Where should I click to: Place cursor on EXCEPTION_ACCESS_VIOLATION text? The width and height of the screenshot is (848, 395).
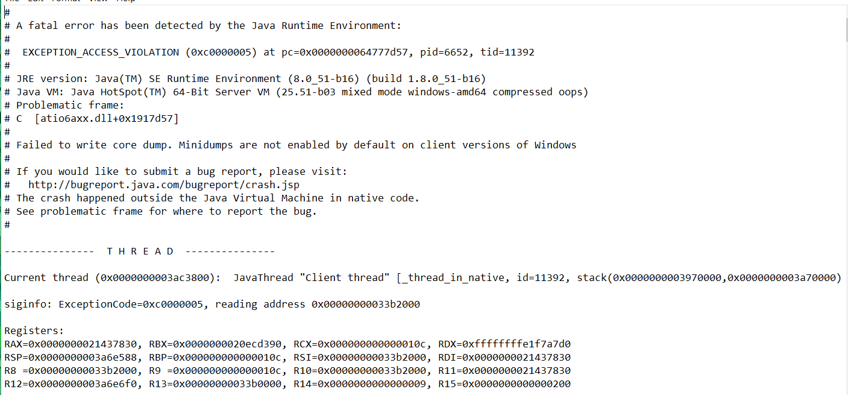coord(101,52)
